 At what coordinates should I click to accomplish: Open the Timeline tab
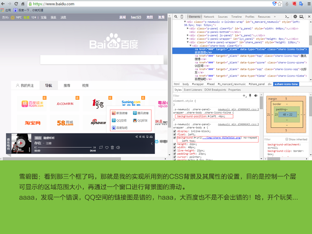[x=237, y=17]
